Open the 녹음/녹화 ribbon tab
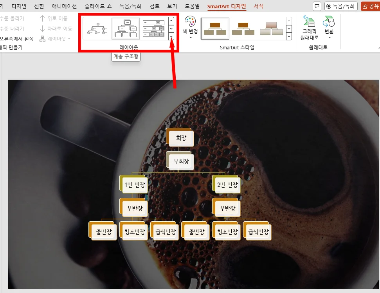The width and height of the screenshot is (380, 293). coord(130,6)
